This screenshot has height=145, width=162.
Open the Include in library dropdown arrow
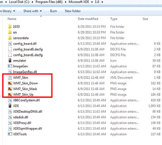(x=14, y=11)
